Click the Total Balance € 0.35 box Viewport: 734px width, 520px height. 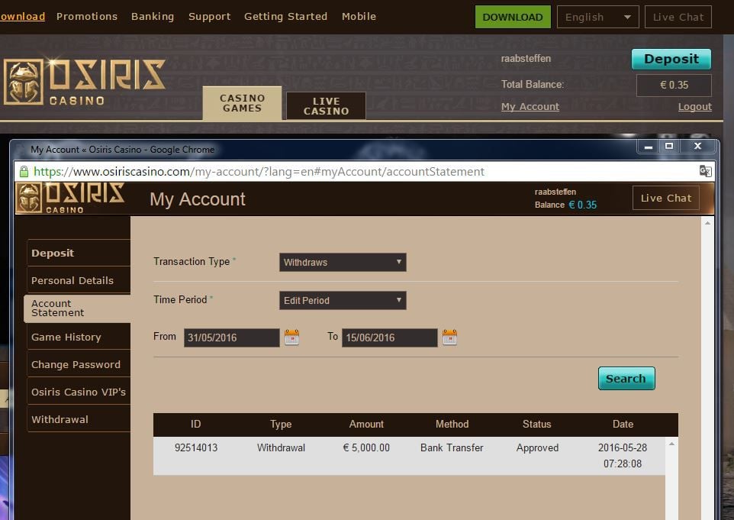pyautogui.click(x=674, y=86)
